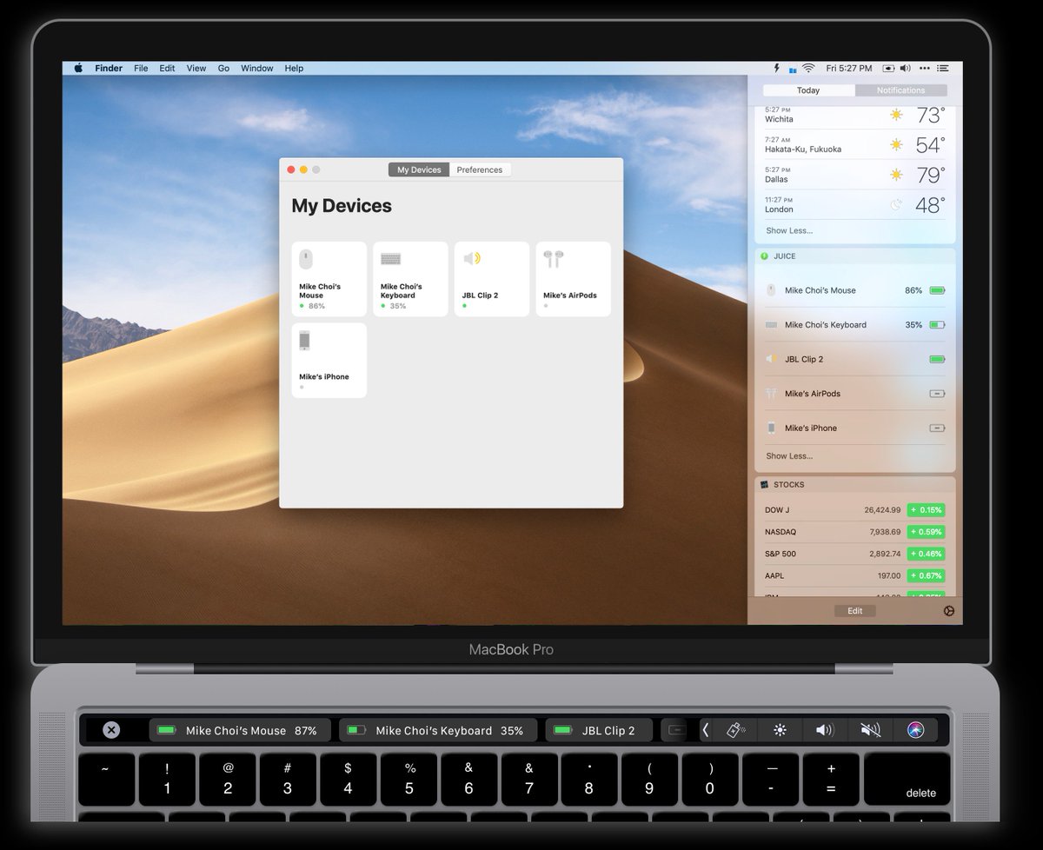The width and height of the screenshot is (1043, 850).
Task: Tap the Touch Bar icon left of brightness
Action: click(734, 730)
